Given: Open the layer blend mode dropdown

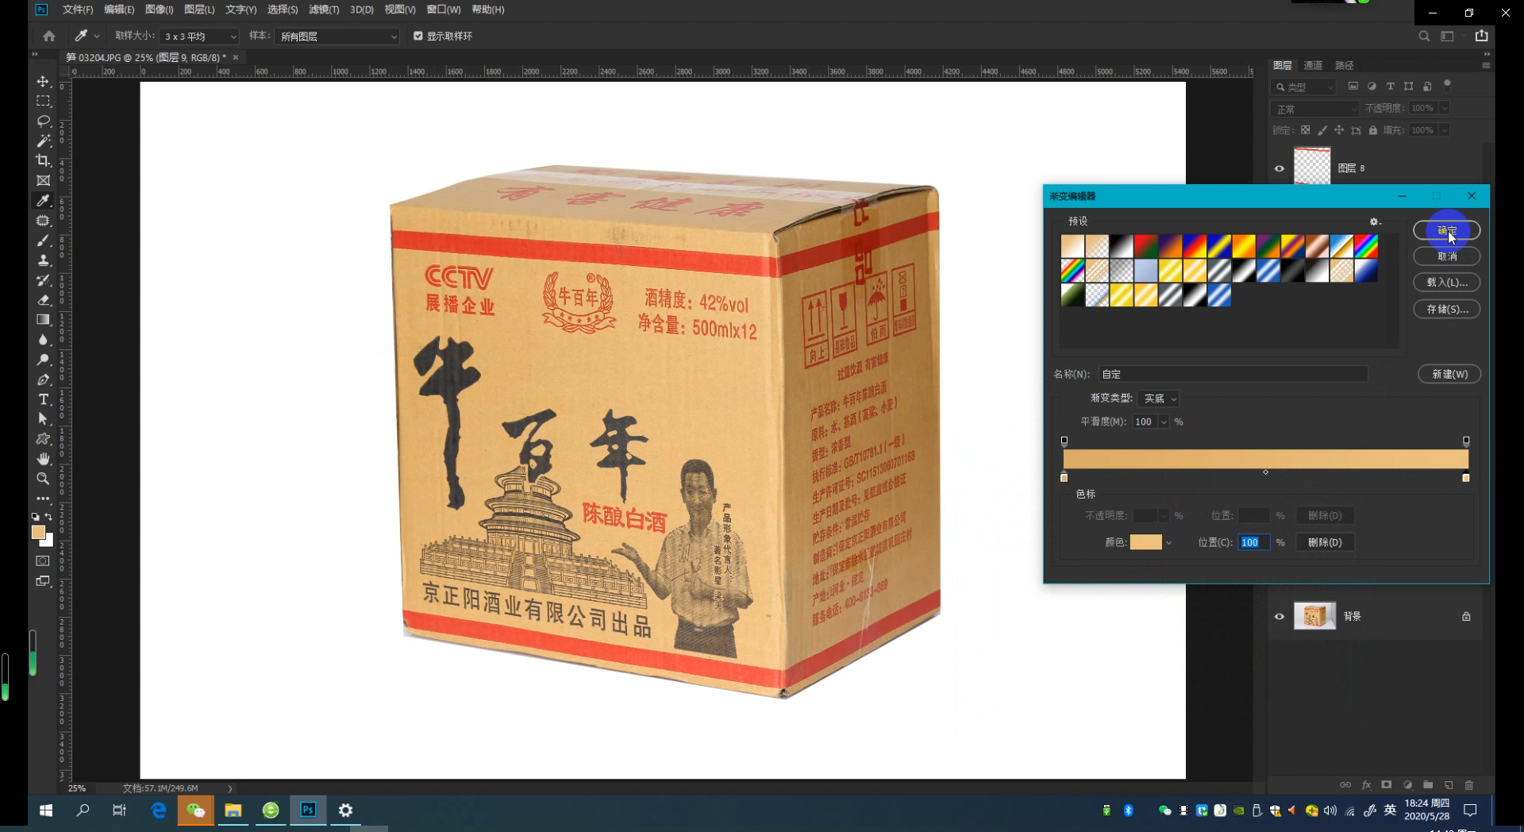Looking at the screenshot, I should coord(1315,109).
